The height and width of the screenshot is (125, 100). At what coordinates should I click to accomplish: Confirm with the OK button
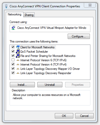(64, 116)
